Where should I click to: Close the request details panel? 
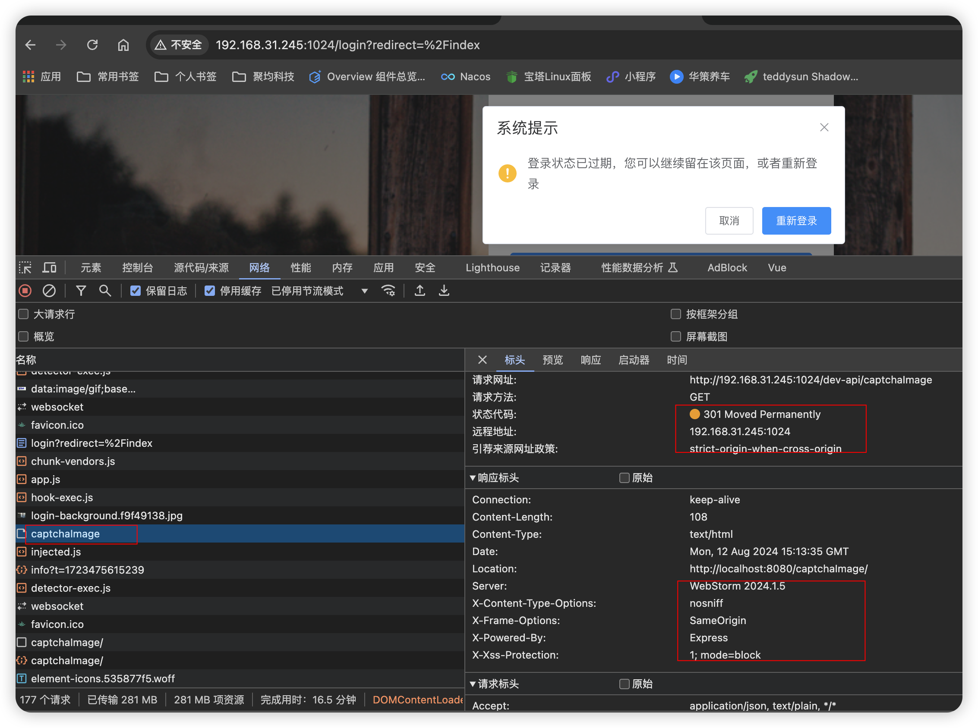click(x=483, y=360)
